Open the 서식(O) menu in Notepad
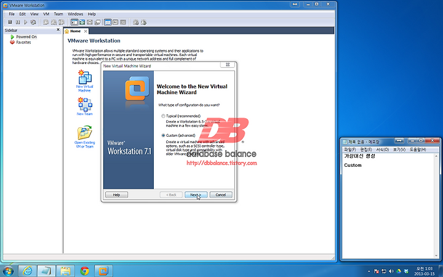443x277 pixels. coord(382,150)
